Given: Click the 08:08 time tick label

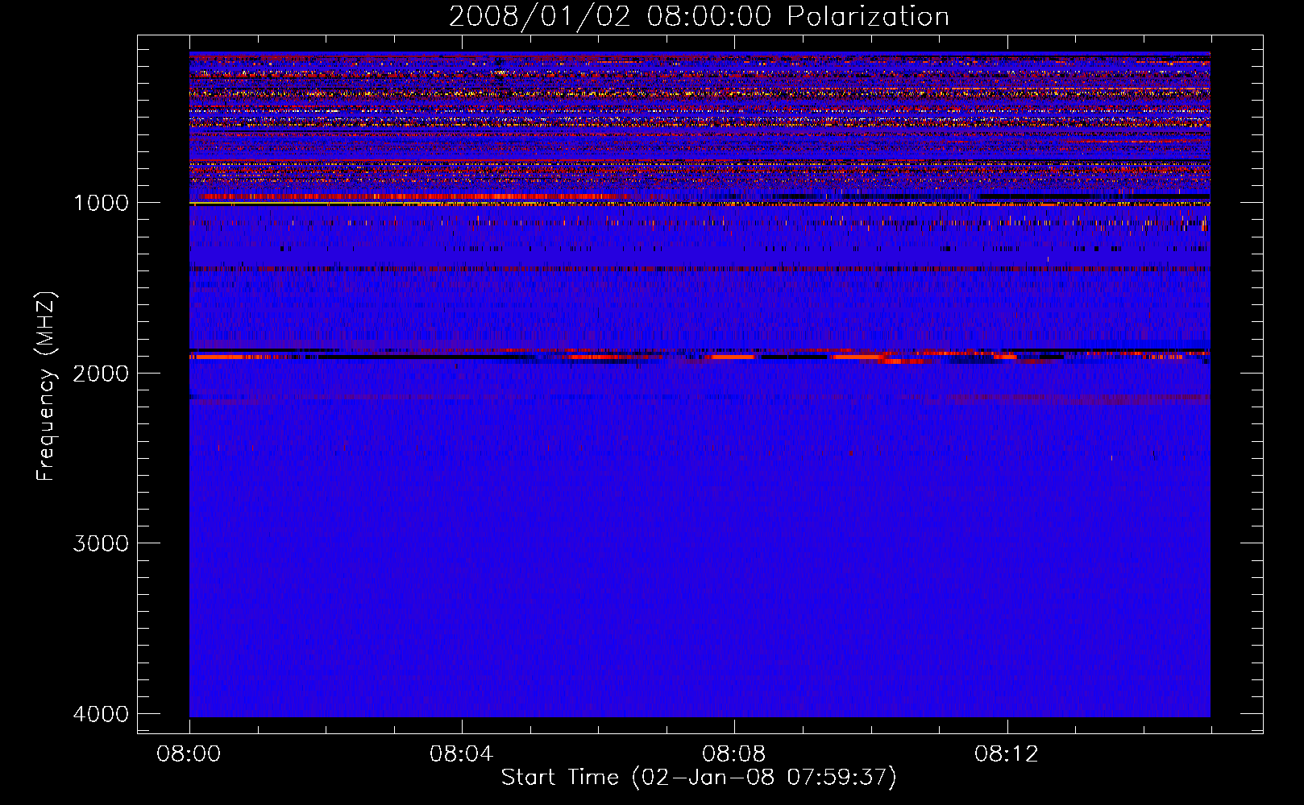Looking at the screenshot, I should (x=733, y=754).
